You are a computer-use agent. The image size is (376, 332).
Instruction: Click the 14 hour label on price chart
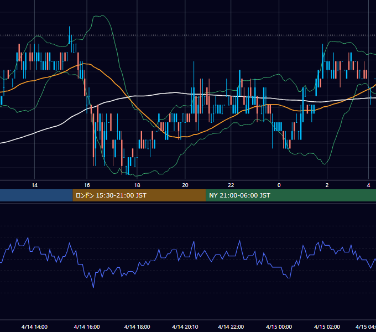coord(34,185)
